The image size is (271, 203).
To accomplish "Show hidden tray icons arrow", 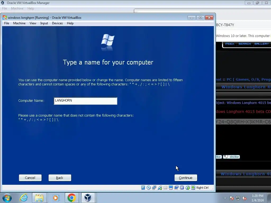I will point(225,198).
